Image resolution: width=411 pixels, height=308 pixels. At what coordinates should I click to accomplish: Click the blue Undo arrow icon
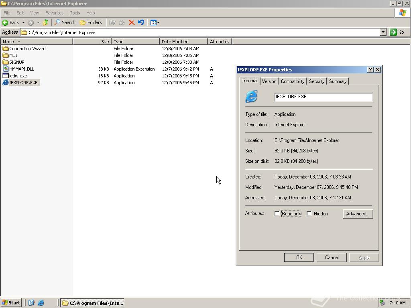[141, 22]
